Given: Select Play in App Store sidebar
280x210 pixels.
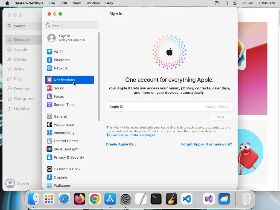Looking at the screenshot, I should click(24, 79).
